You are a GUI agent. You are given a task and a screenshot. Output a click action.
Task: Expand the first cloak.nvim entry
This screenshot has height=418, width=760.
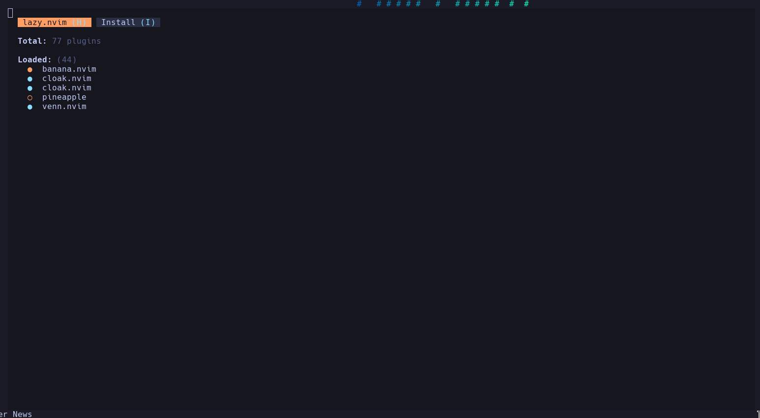pyautogui.click(x=67, y=79)
